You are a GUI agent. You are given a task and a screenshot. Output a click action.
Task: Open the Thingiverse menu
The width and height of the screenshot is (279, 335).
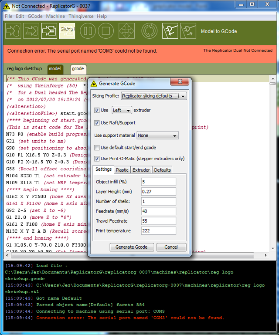click(x=81, y=16)
